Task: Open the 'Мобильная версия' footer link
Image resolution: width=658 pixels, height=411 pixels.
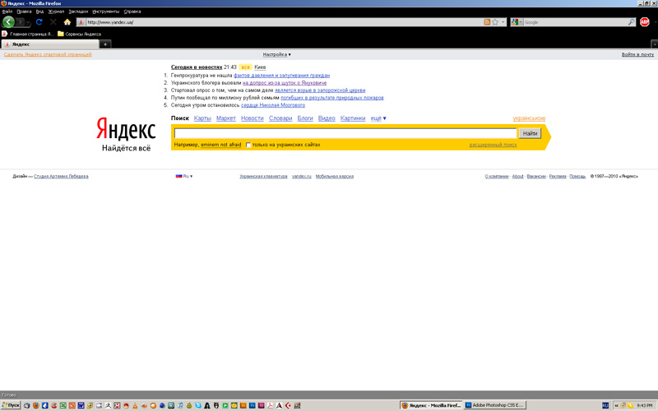Action: click(x=335, y=176)
